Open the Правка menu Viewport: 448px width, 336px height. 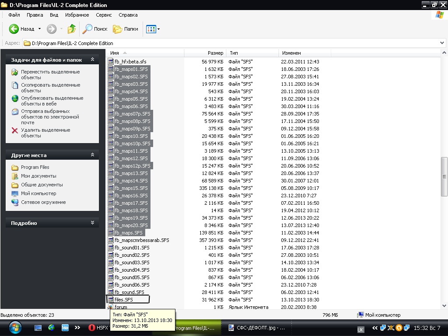tap(35, 15)
